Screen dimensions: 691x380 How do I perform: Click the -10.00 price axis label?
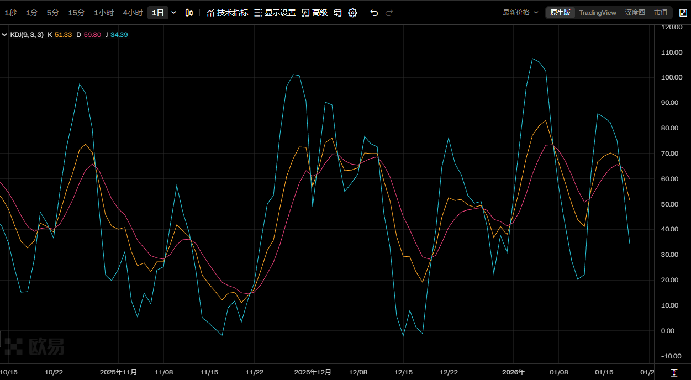click(671, 356)
